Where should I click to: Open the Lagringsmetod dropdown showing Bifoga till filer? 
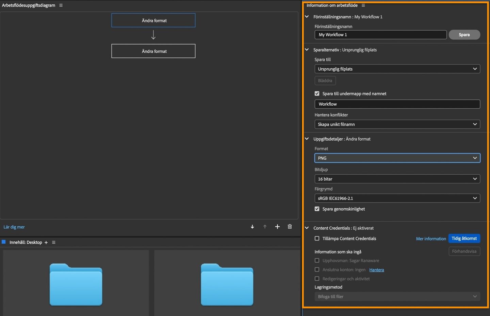397,297
